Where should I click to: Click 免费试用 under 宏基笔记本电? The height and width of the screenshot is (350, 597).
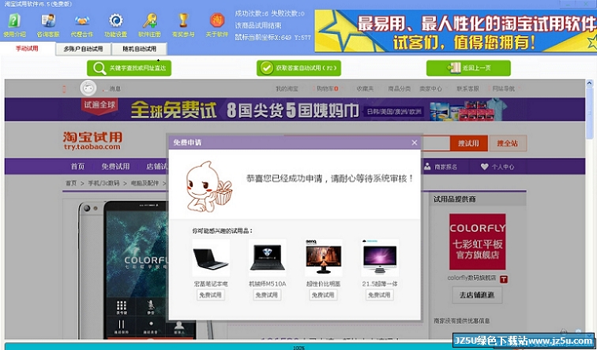[x=211, y=295]
